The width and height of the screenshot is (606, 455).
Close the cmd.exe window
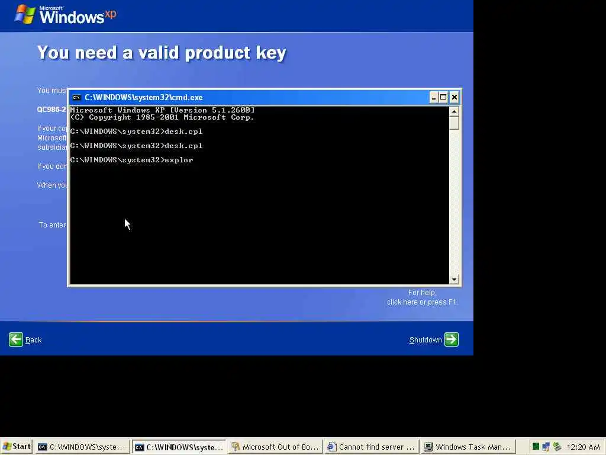[x=454, y=98]
